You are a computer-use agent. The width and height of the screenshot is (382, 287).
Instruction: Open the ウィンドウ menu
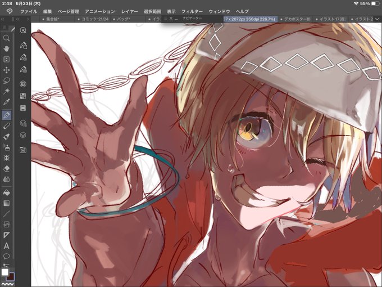219,11
